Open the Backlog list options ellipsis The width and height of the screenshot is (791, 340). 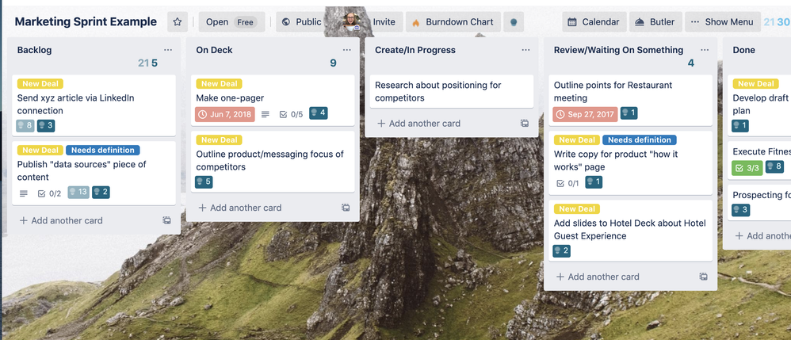point(168,50)
